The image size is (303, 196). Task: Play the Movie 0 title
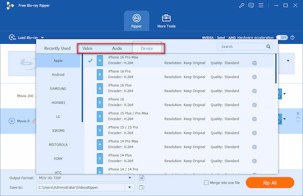click(12, 121)
